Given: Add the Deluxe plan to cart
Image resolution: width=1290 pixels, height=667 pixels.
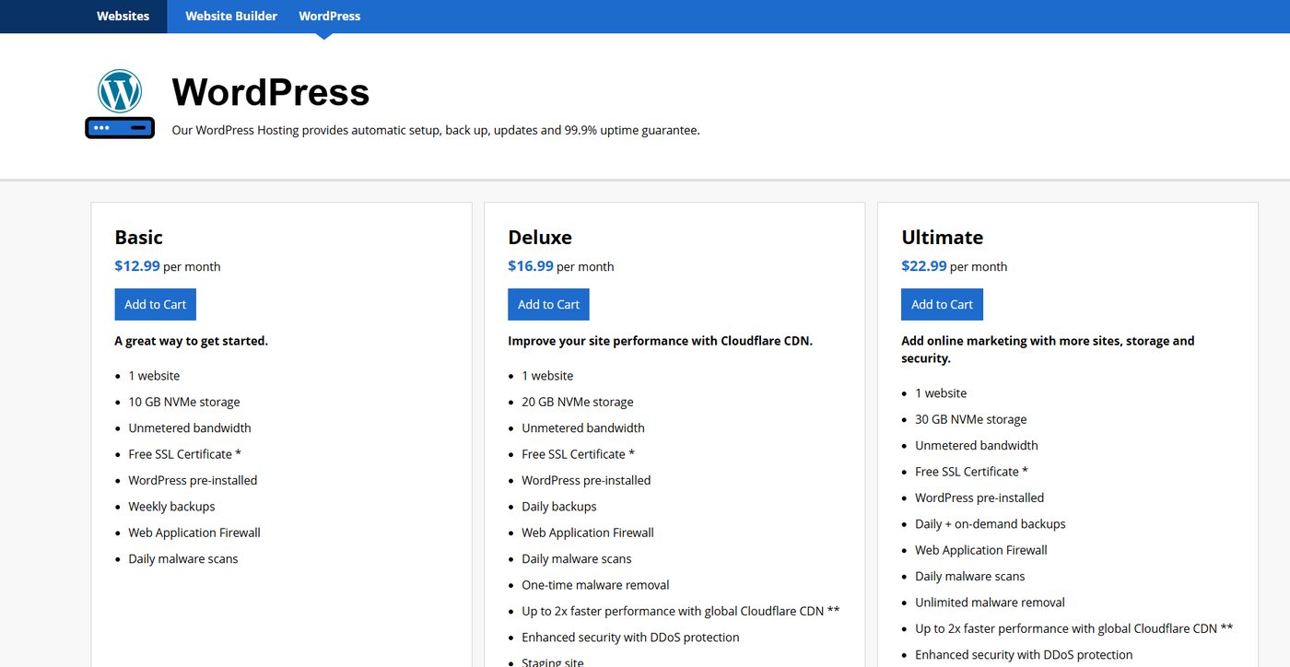Looking at the screenshot, I should 548,305.
